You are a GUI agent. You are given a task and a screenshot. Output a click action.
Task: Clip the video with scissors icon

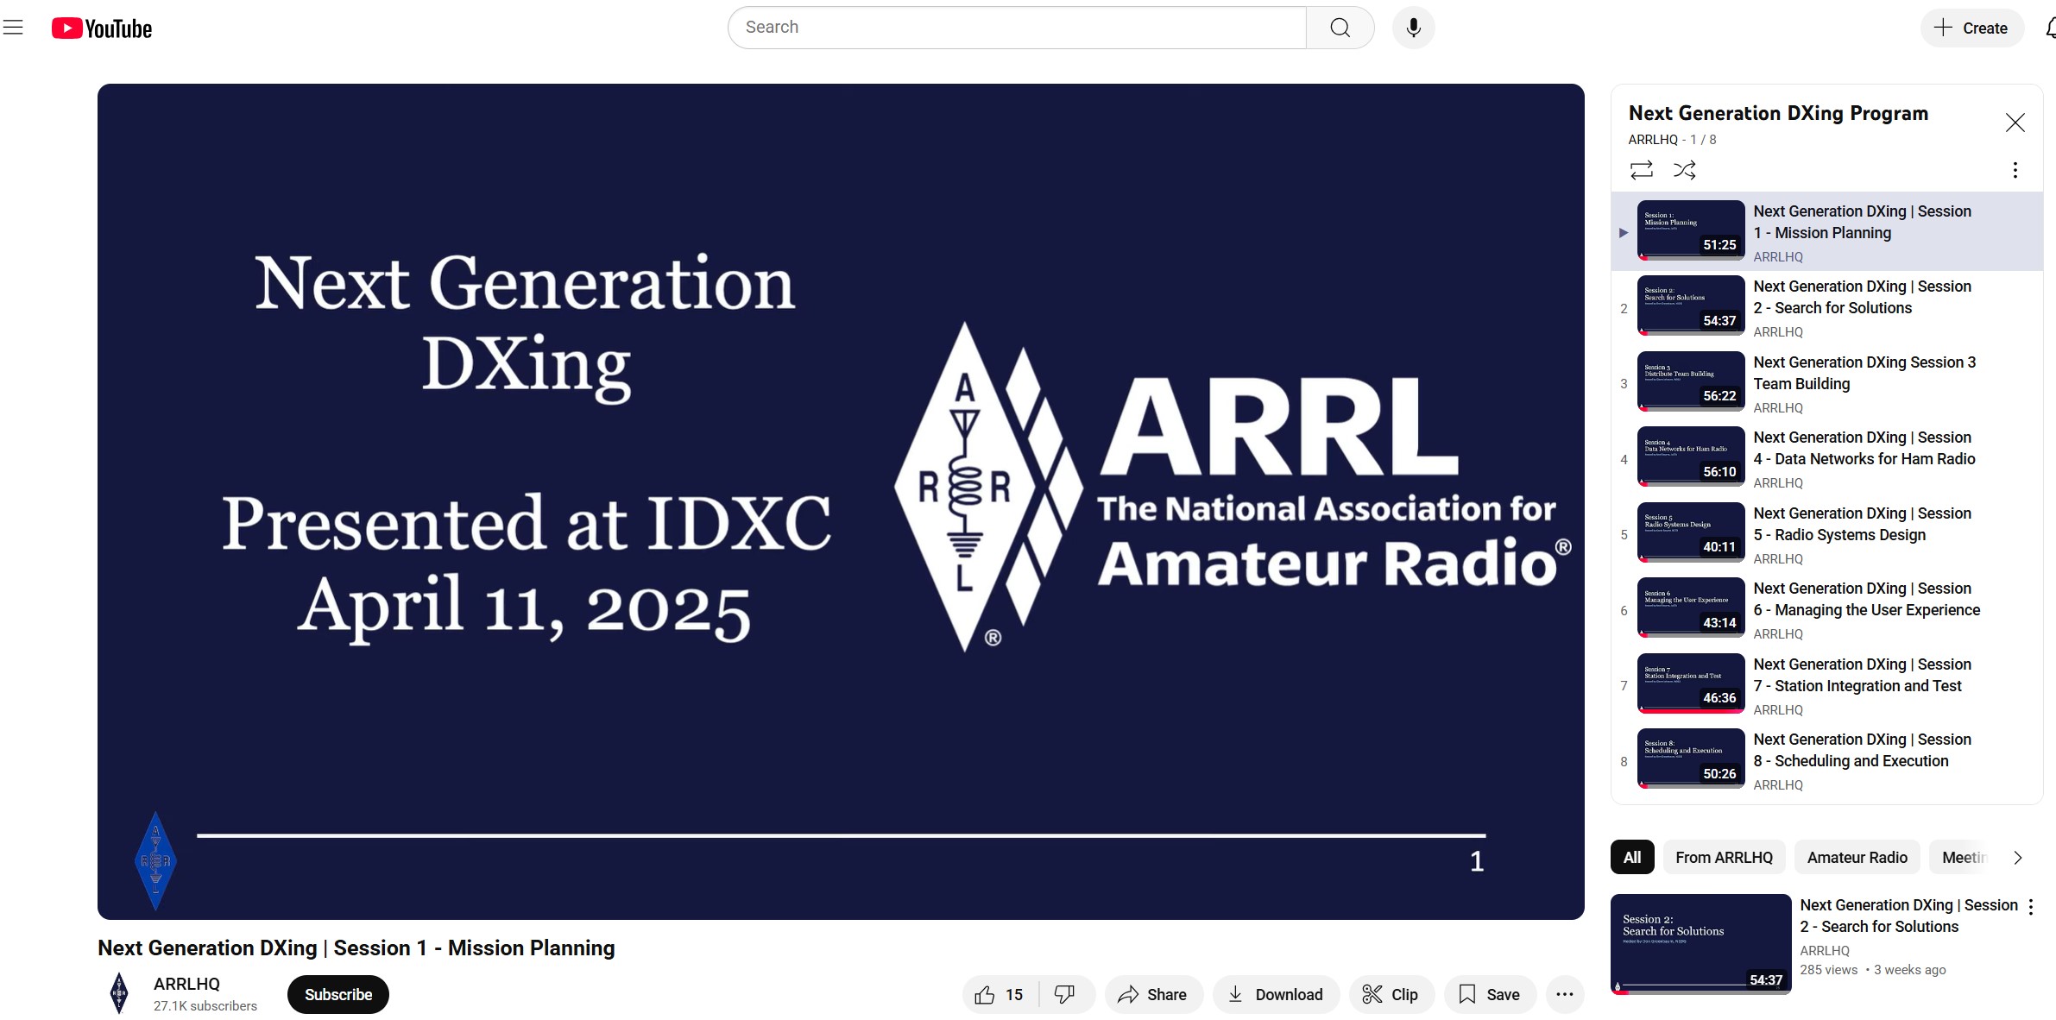(1391, 994)
